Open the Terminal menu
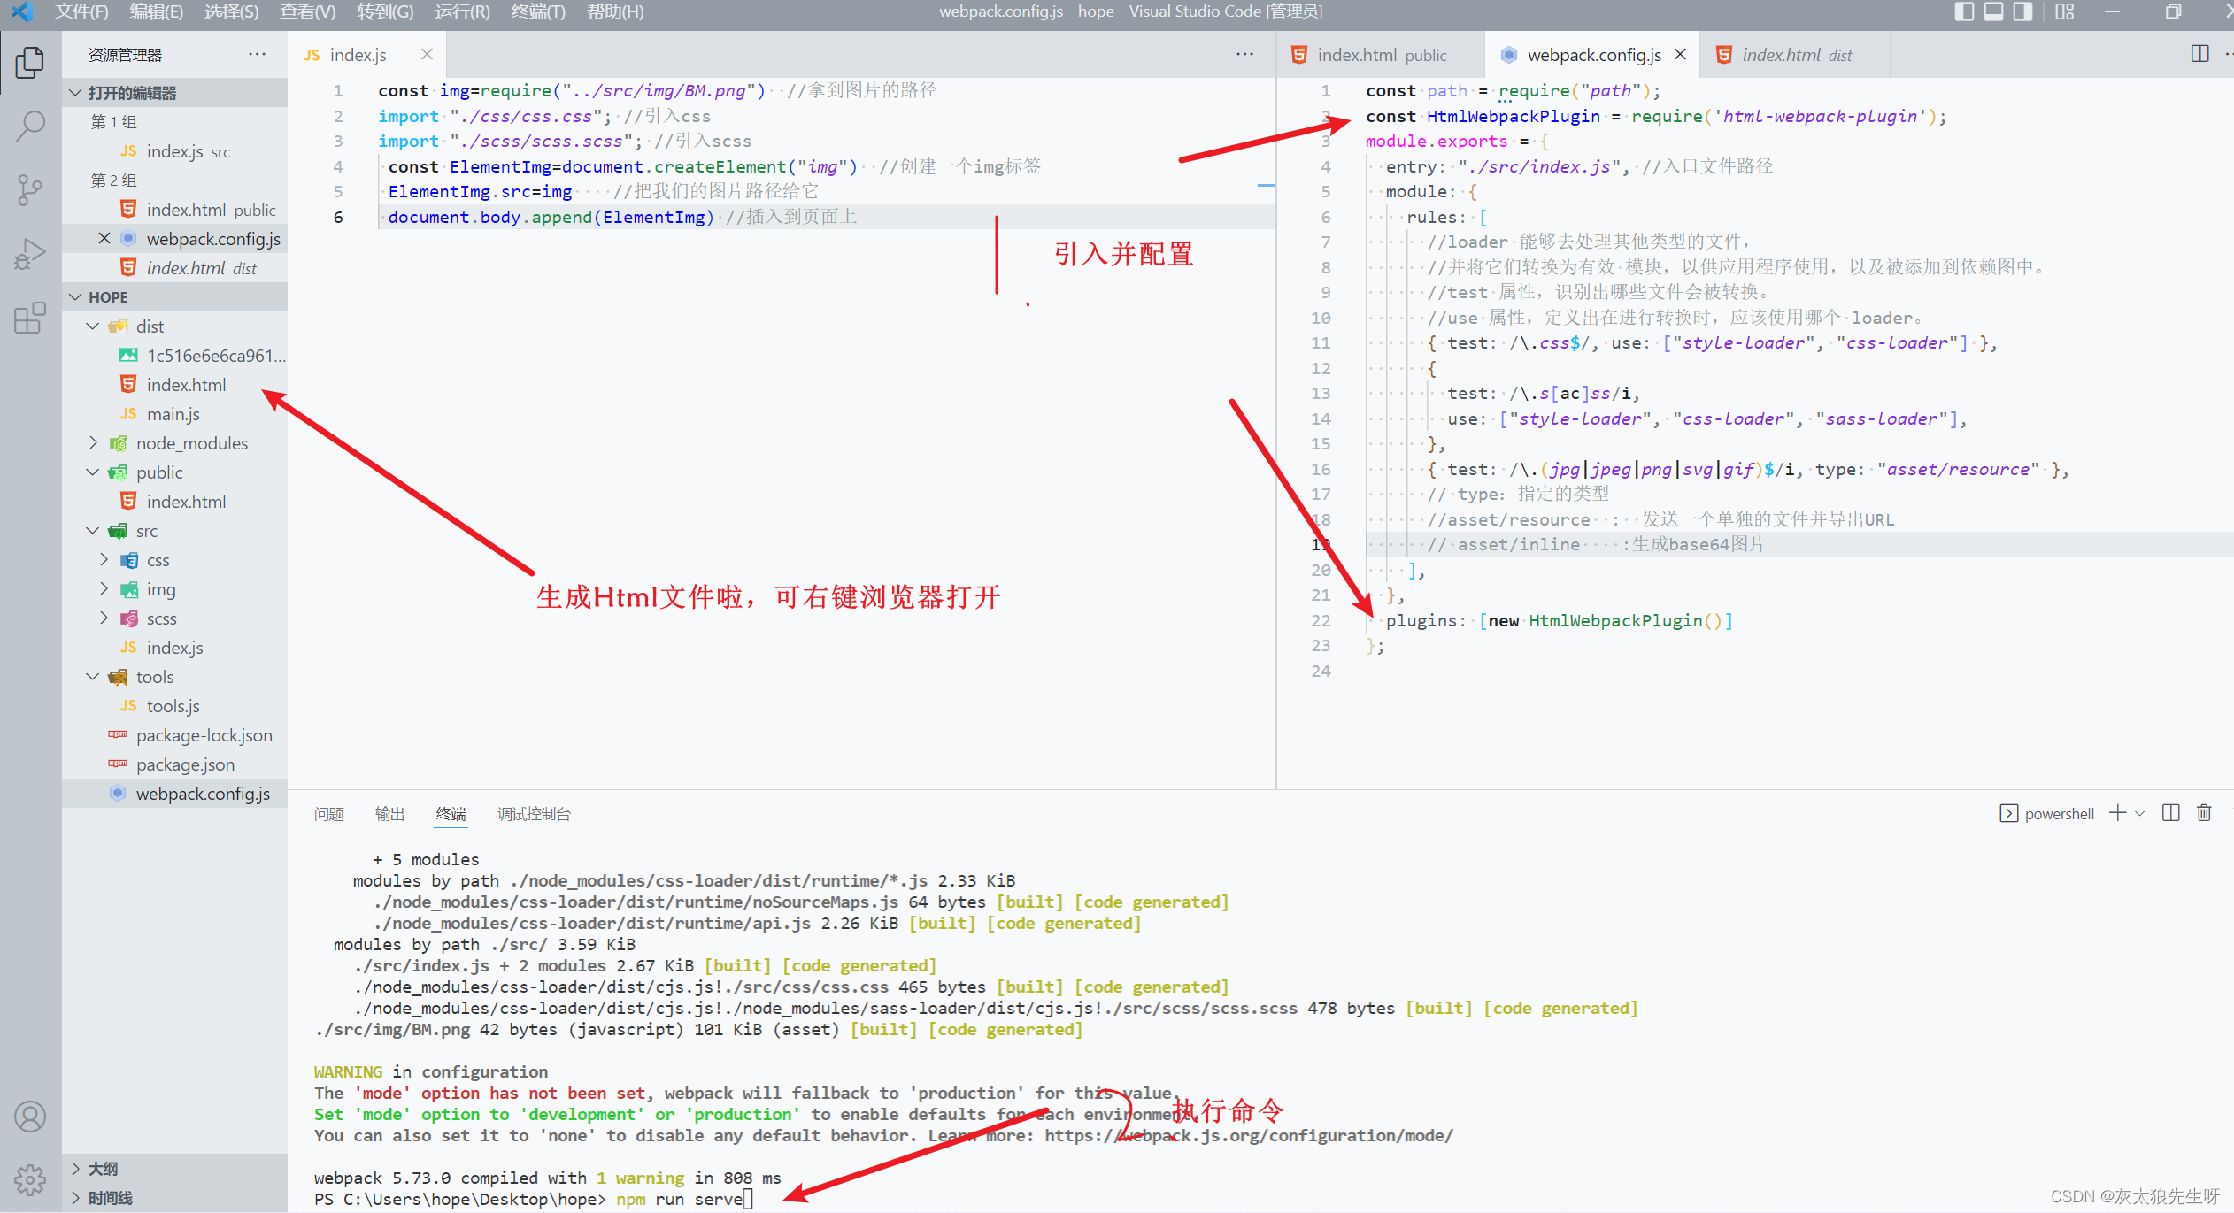 pos(538,12)
